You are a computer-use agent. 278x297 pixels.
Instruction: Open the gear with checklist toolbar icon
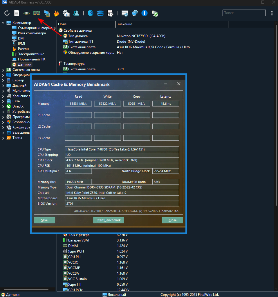66,13
